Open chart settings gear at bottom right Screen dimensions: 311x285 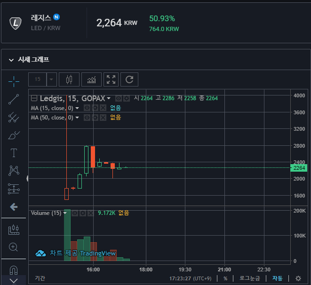coord(298,278)
